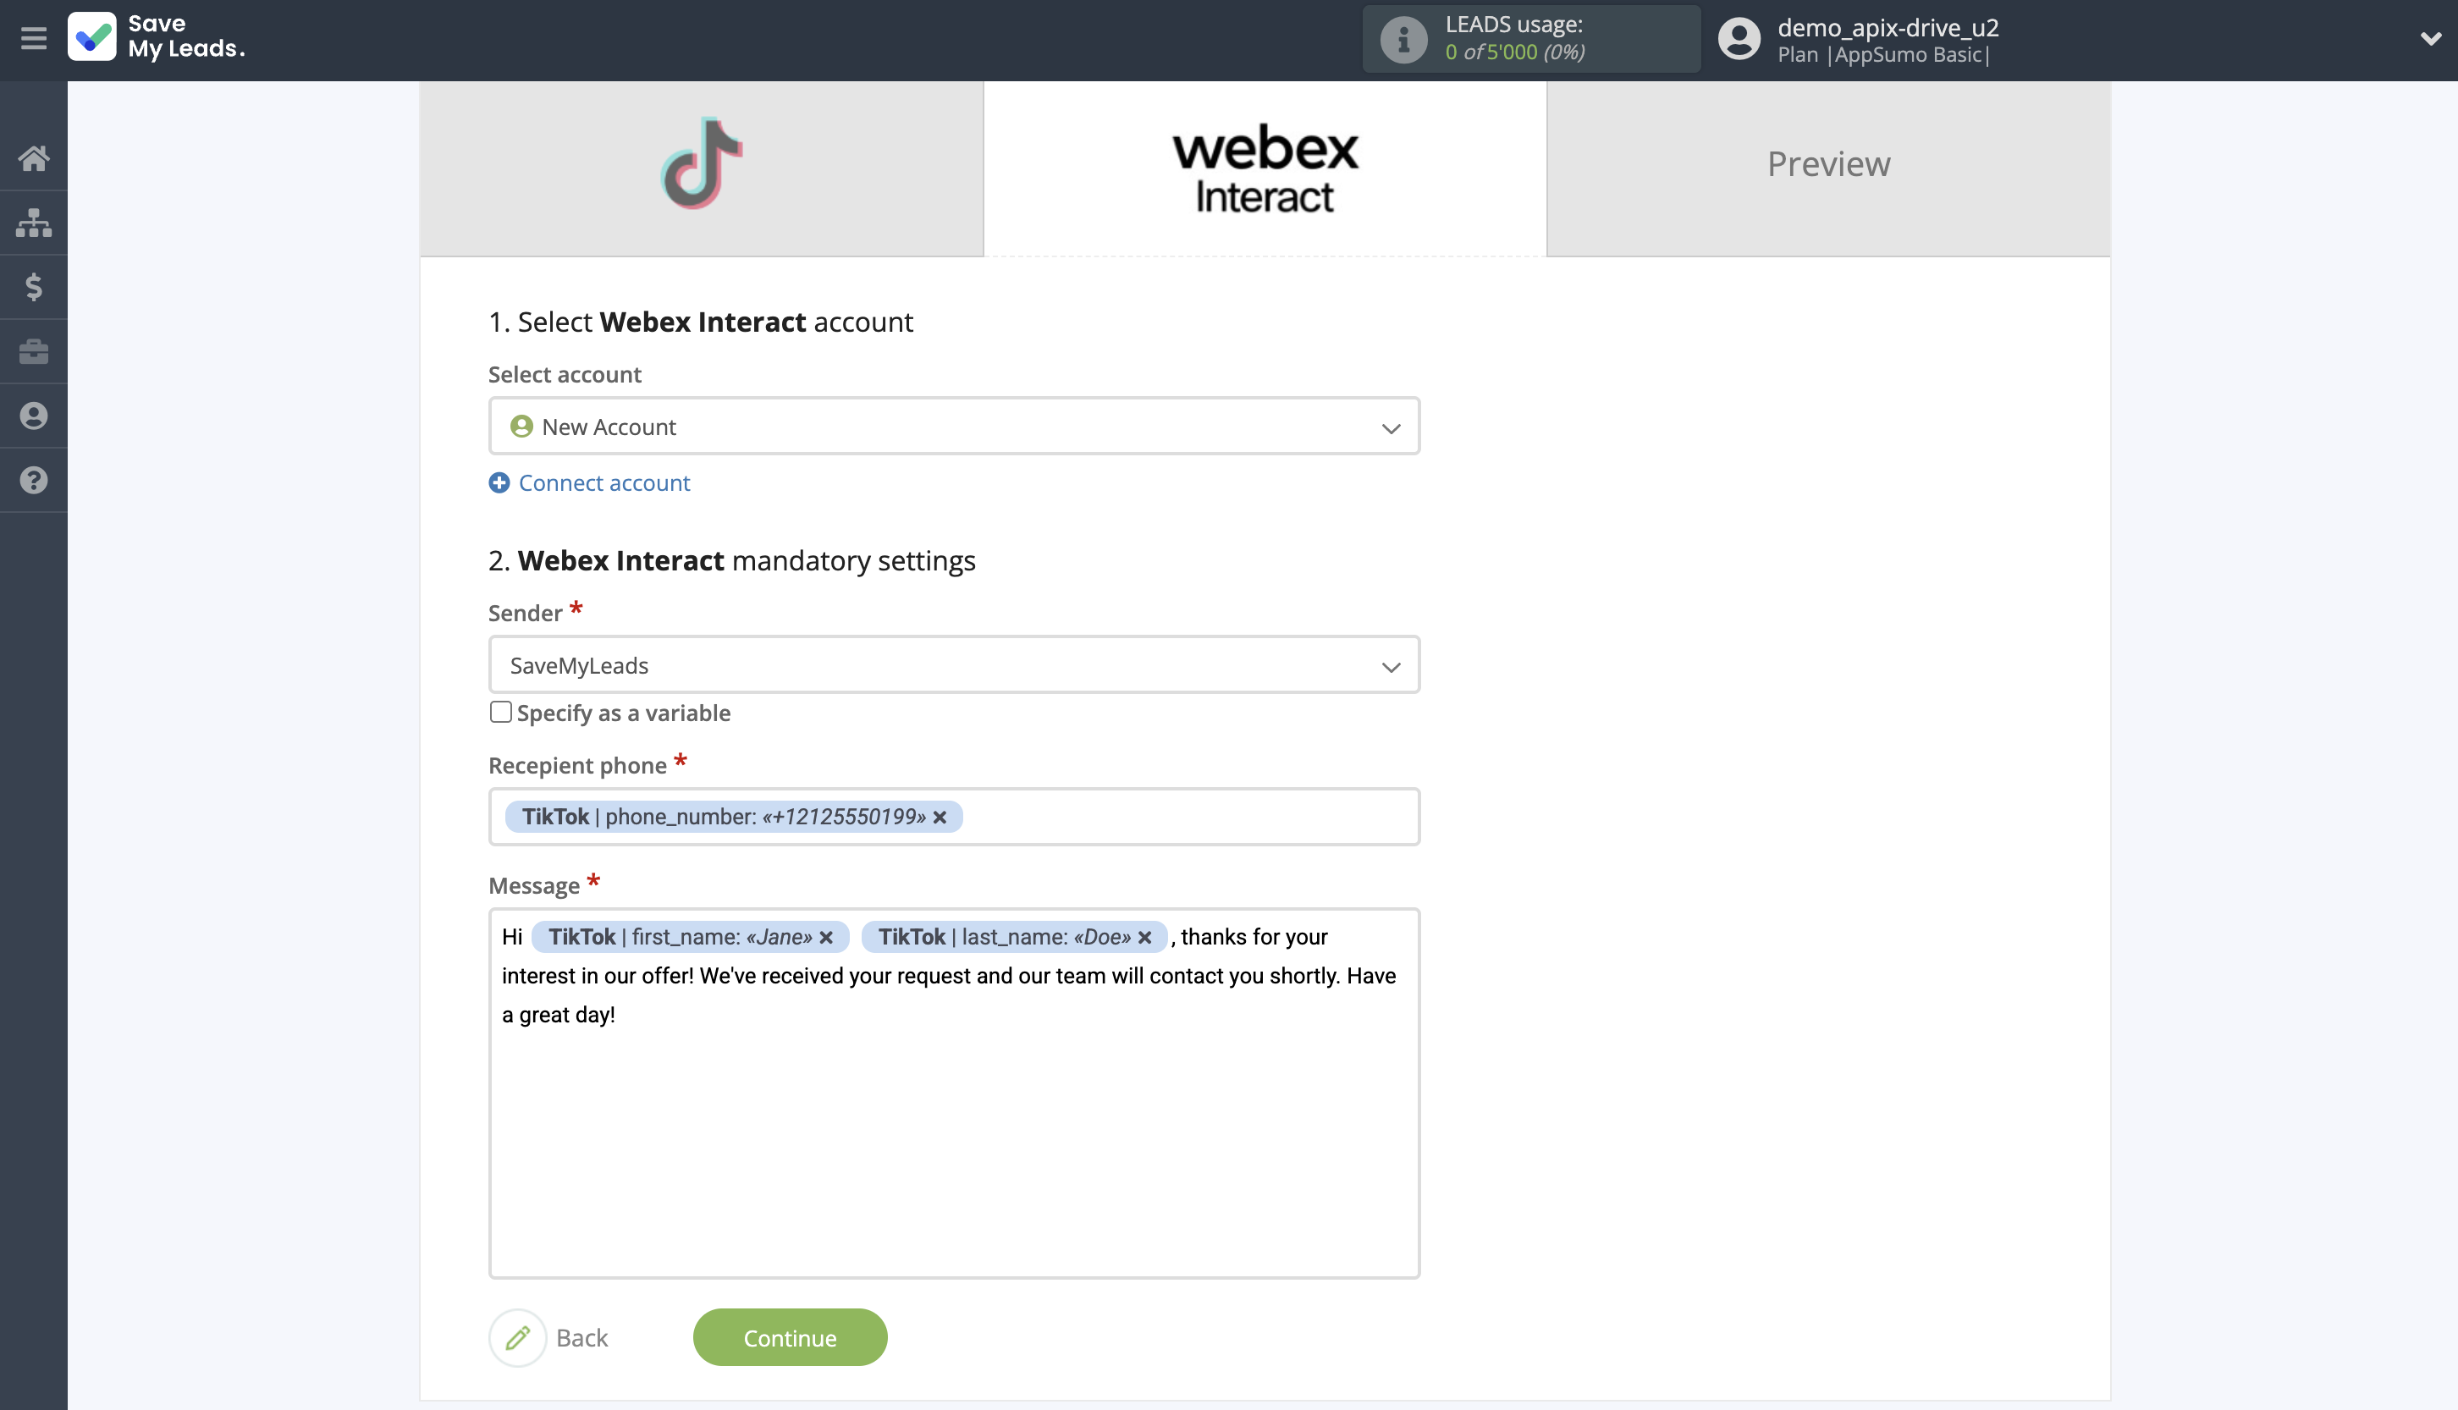Click the TikTok first_name variable tag

691,938
